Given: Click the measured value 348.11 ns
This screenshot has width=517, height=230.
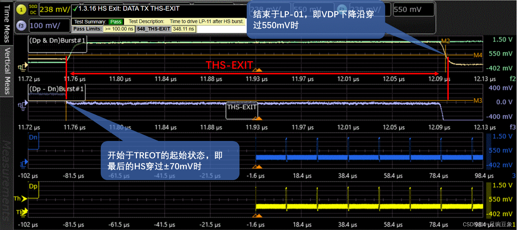Looking at the screenshot, I should [183, 29].
